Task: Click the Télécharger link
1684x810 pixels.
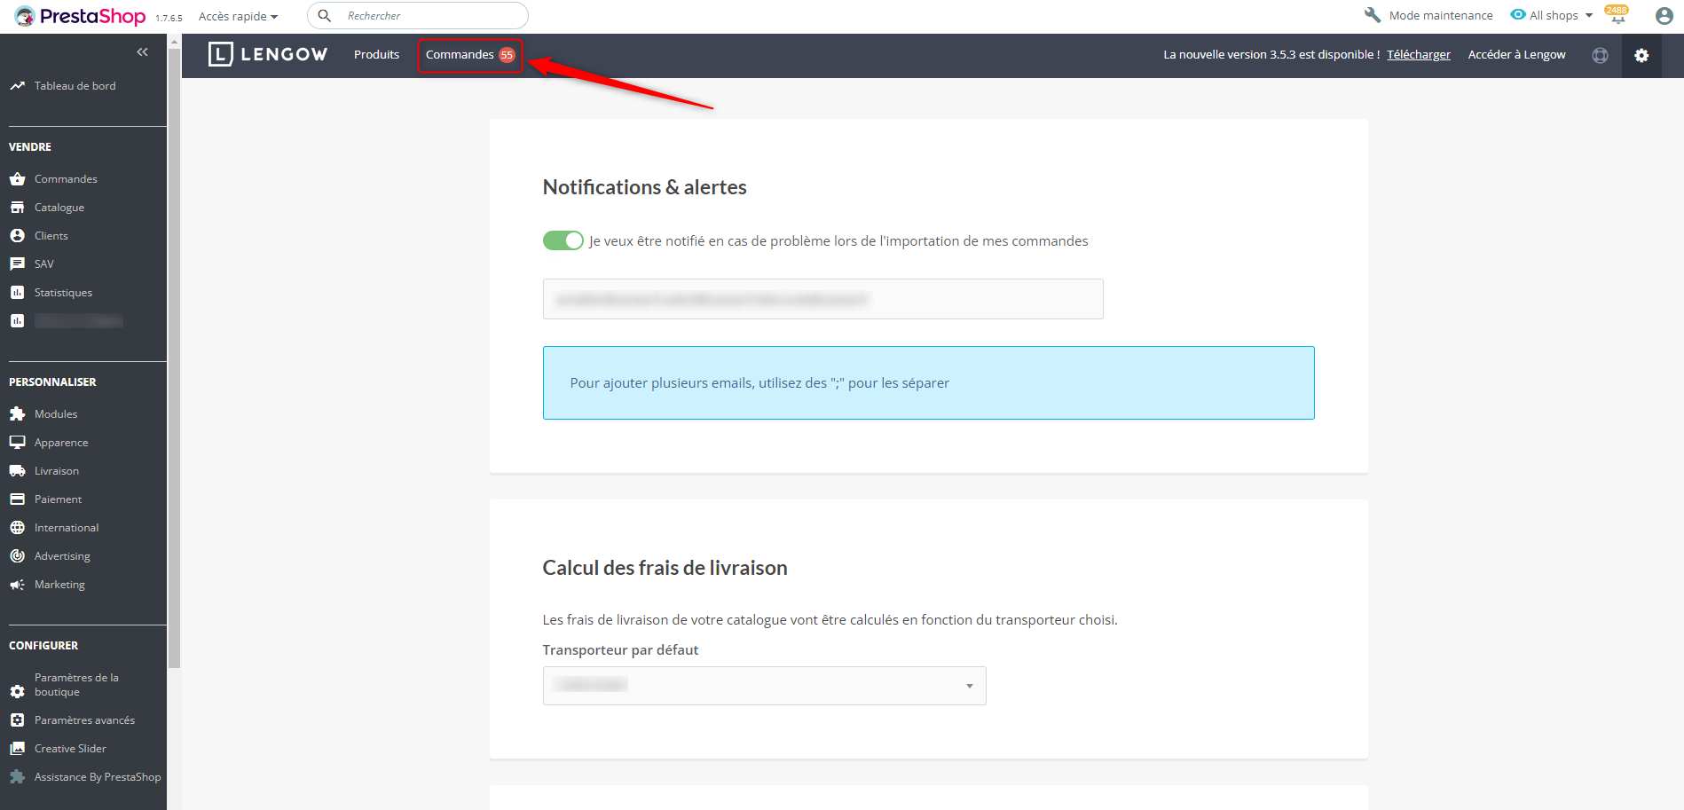Action: 1418,55
